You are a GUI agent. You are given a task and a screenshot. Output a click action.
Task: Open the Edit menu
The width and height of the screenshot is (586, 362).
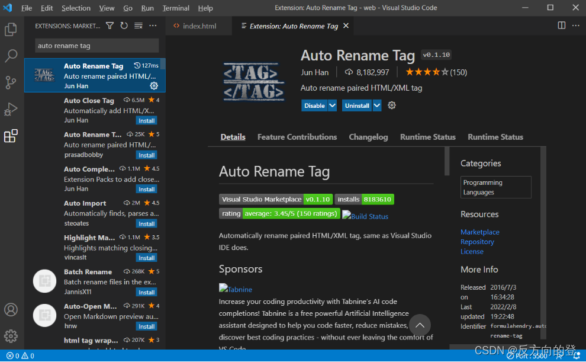47,8
